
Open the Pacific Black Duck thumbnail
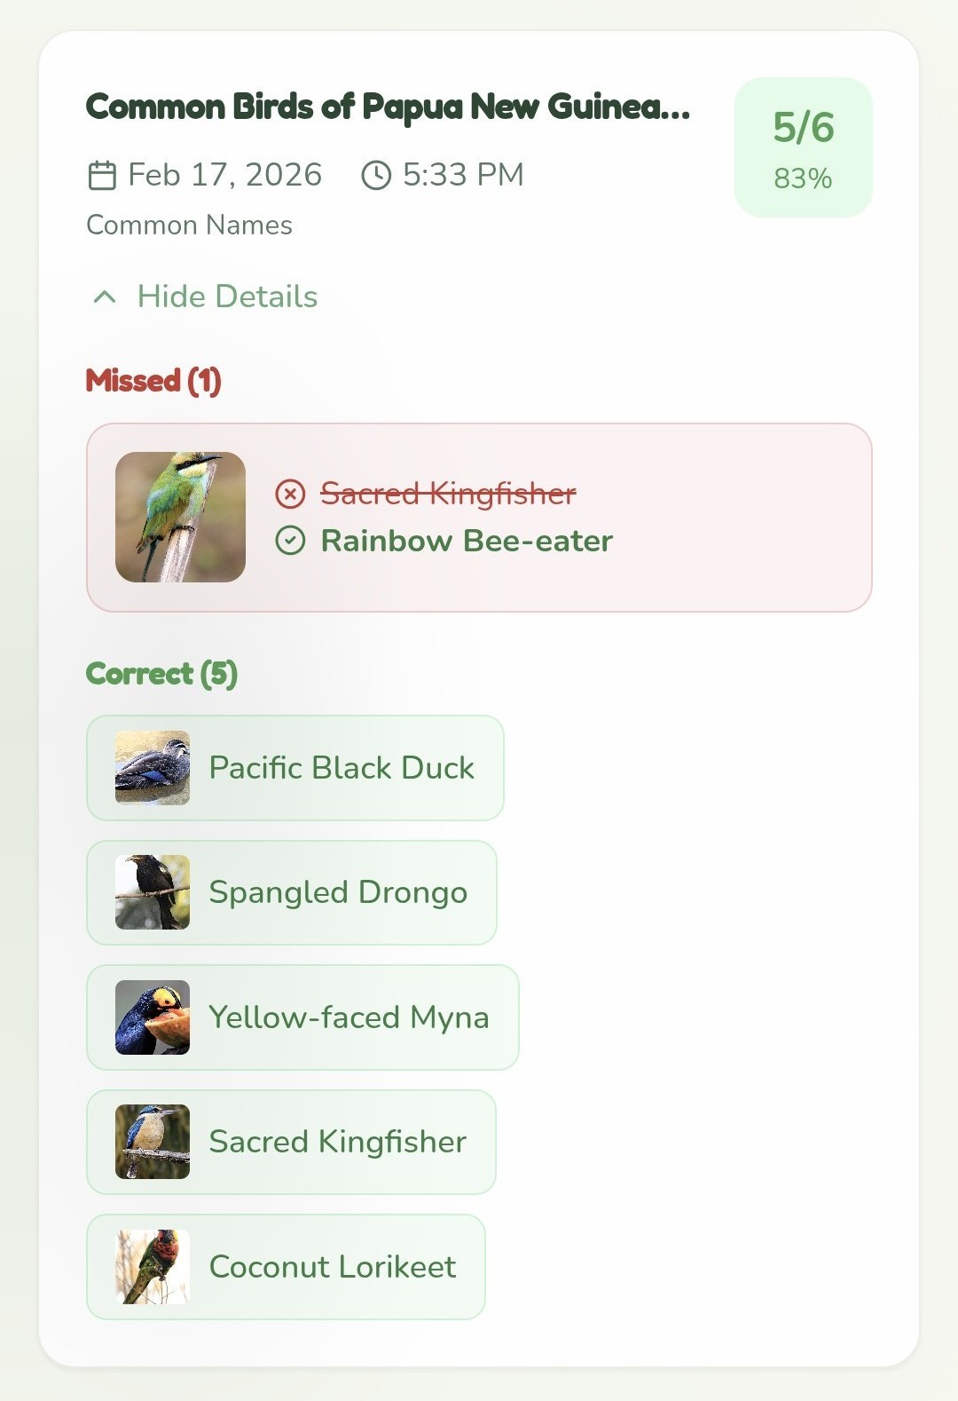(153, 768)
